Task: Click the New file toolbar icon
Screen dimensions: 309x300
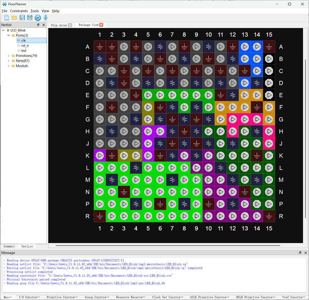Action: point(6,18)
